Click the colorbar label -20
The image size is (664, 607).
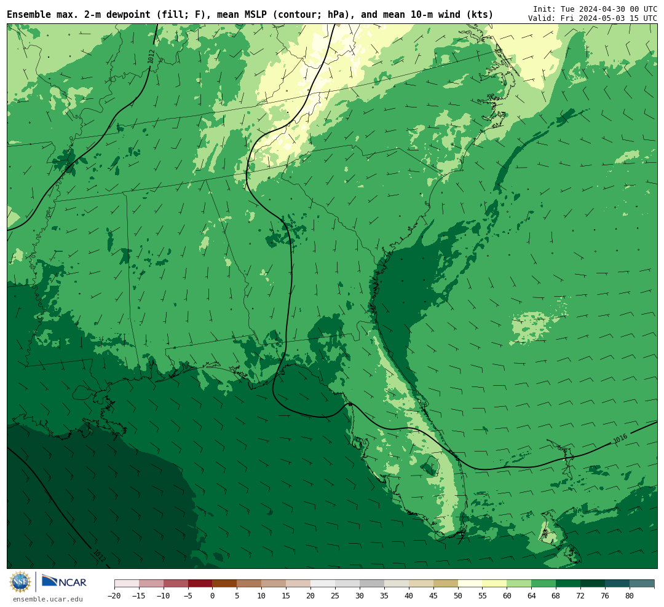(114, 596)
